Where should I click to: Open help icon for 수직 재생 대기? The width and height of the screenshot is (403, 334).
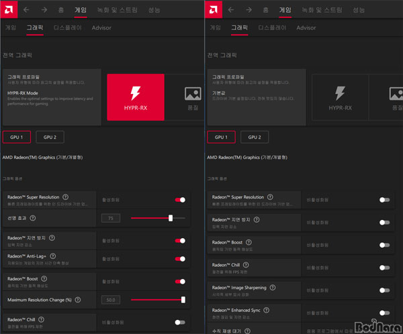(247, 331)
